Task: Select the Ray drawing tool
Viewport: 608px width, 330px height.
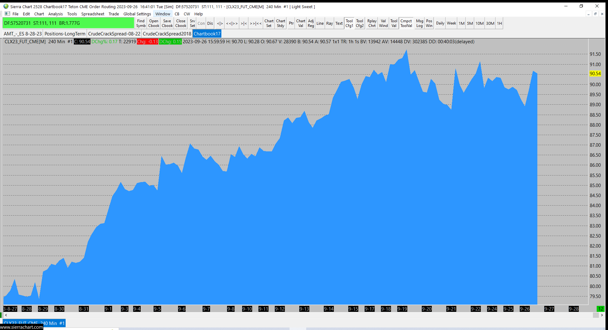Action: [329, 23]
